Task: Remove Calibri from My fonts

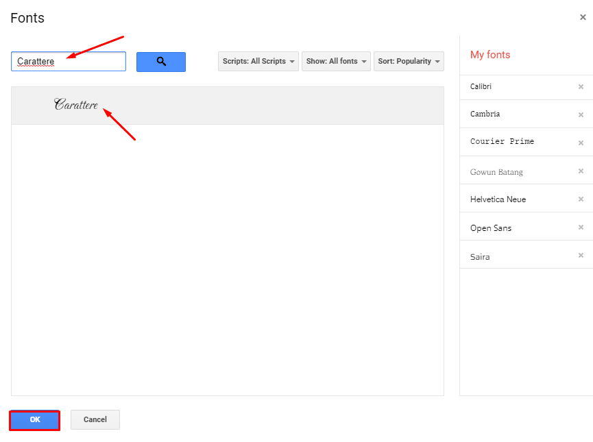Action: (x=581, y=87)
